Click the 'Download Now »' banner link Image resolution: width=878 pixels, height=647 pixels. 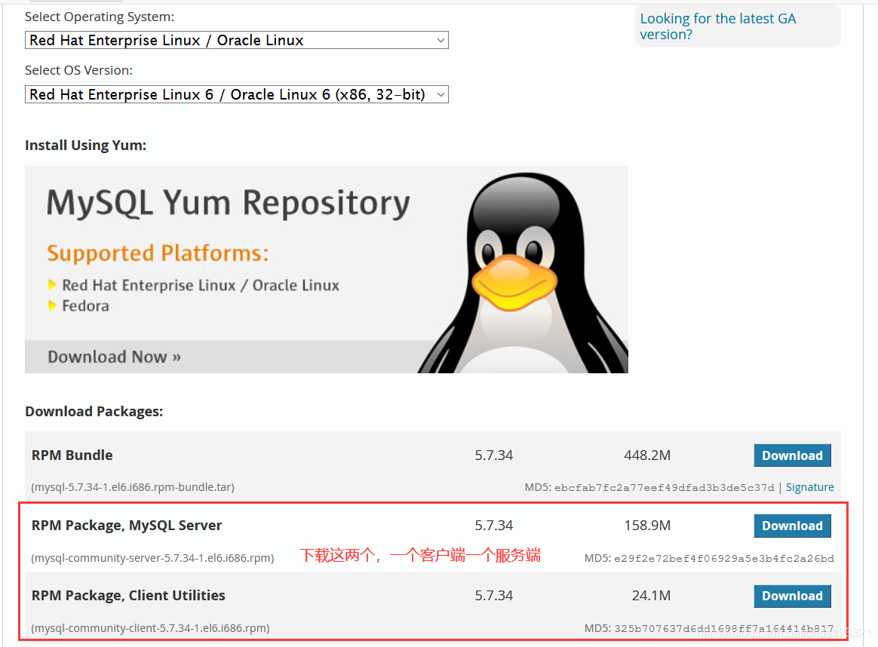114,357
